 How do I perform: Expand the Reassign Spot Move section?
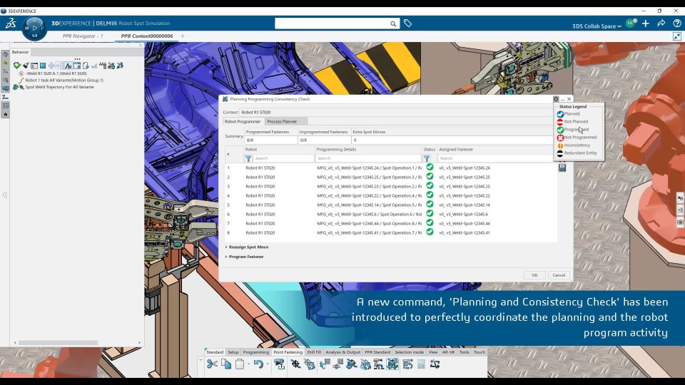tap(227, 247)
